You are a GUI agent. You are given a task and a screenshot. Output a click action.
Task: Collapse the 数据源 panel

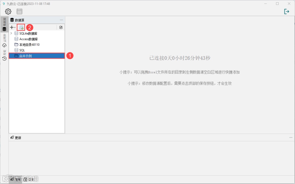point(62,20)
